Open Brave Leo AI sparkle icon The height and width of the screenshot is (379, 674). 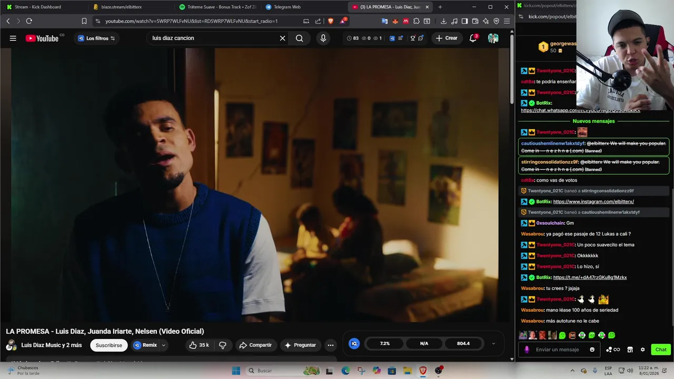point(485,21)
